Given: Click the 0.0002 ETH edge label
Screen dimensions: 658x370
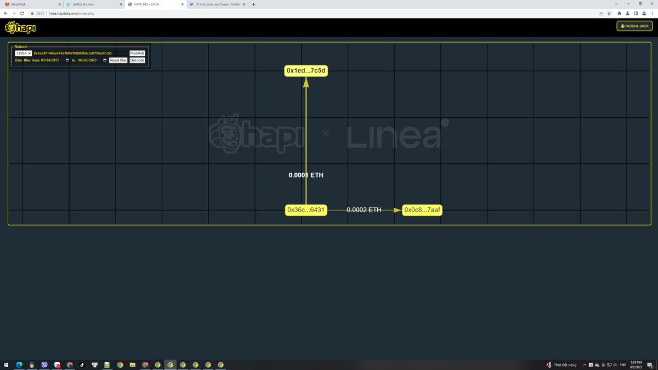Looking at the screenshot, I should (x=364, y=210).
